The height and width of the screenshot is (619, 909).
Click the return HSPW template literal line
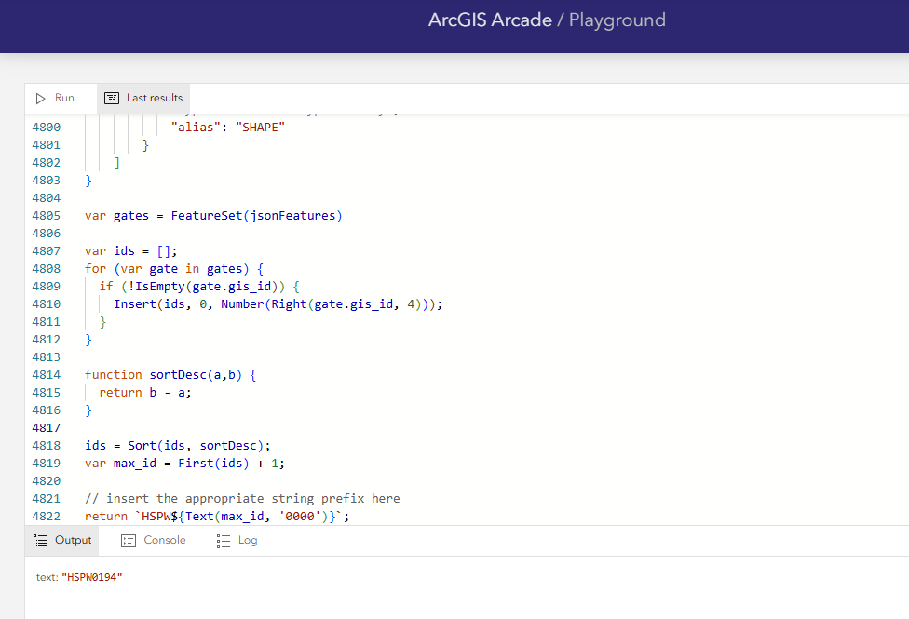pos(217,516)
